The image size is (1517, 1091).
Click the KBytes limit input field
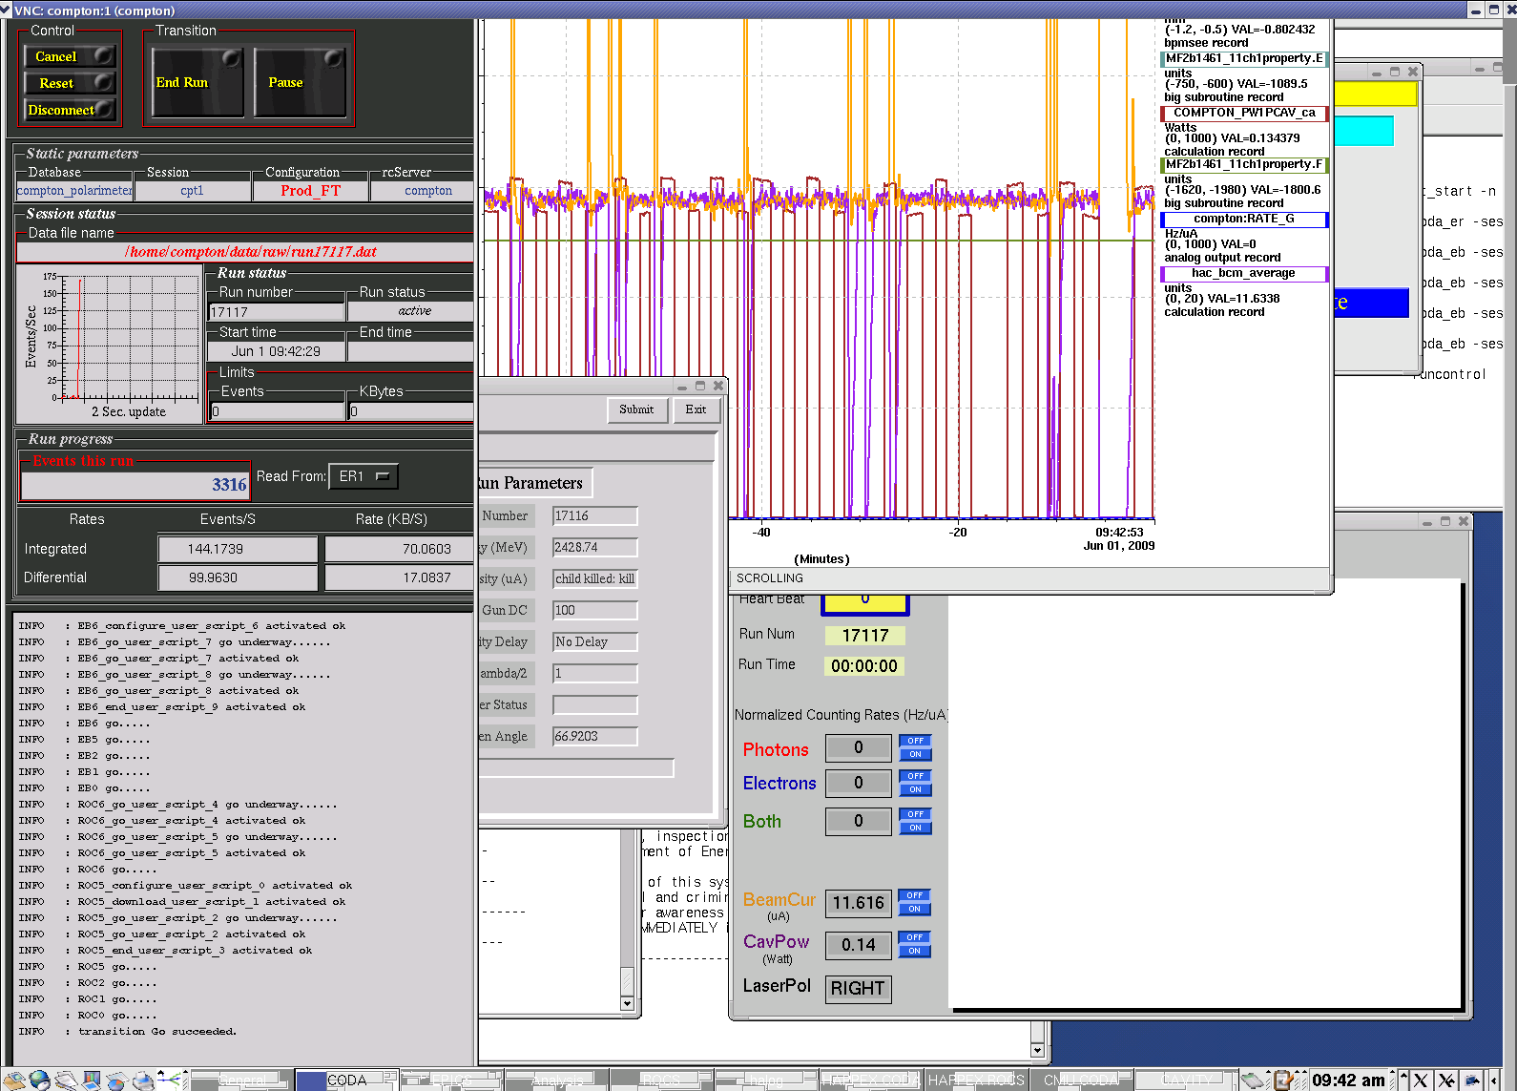click(411, 411)
